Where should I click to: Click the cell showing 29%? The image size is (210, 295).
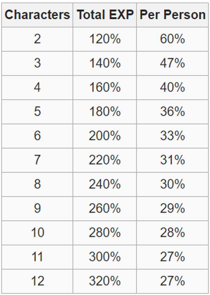pos(172,208)
